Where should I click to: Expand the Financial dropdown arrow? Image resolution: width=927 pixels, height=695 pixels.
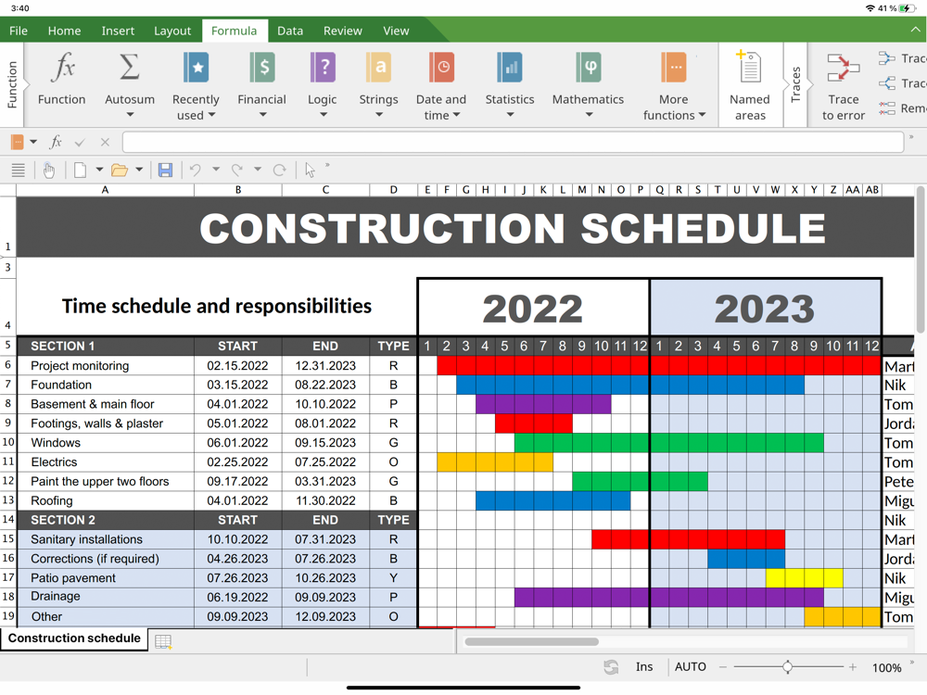coord(262,115)
